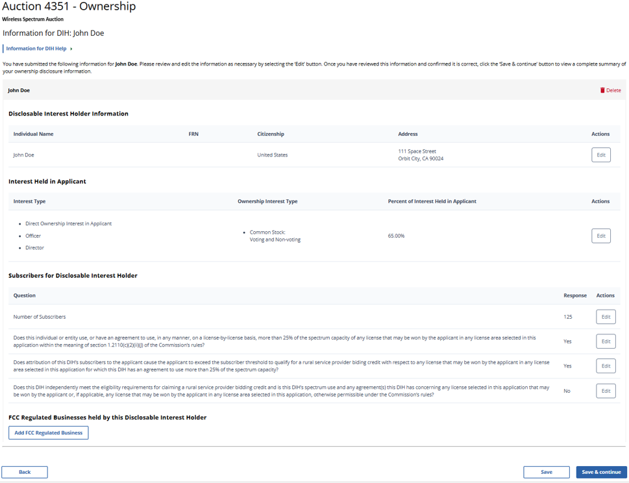Click Add FCC Regulated Business button

coord(49,433)
